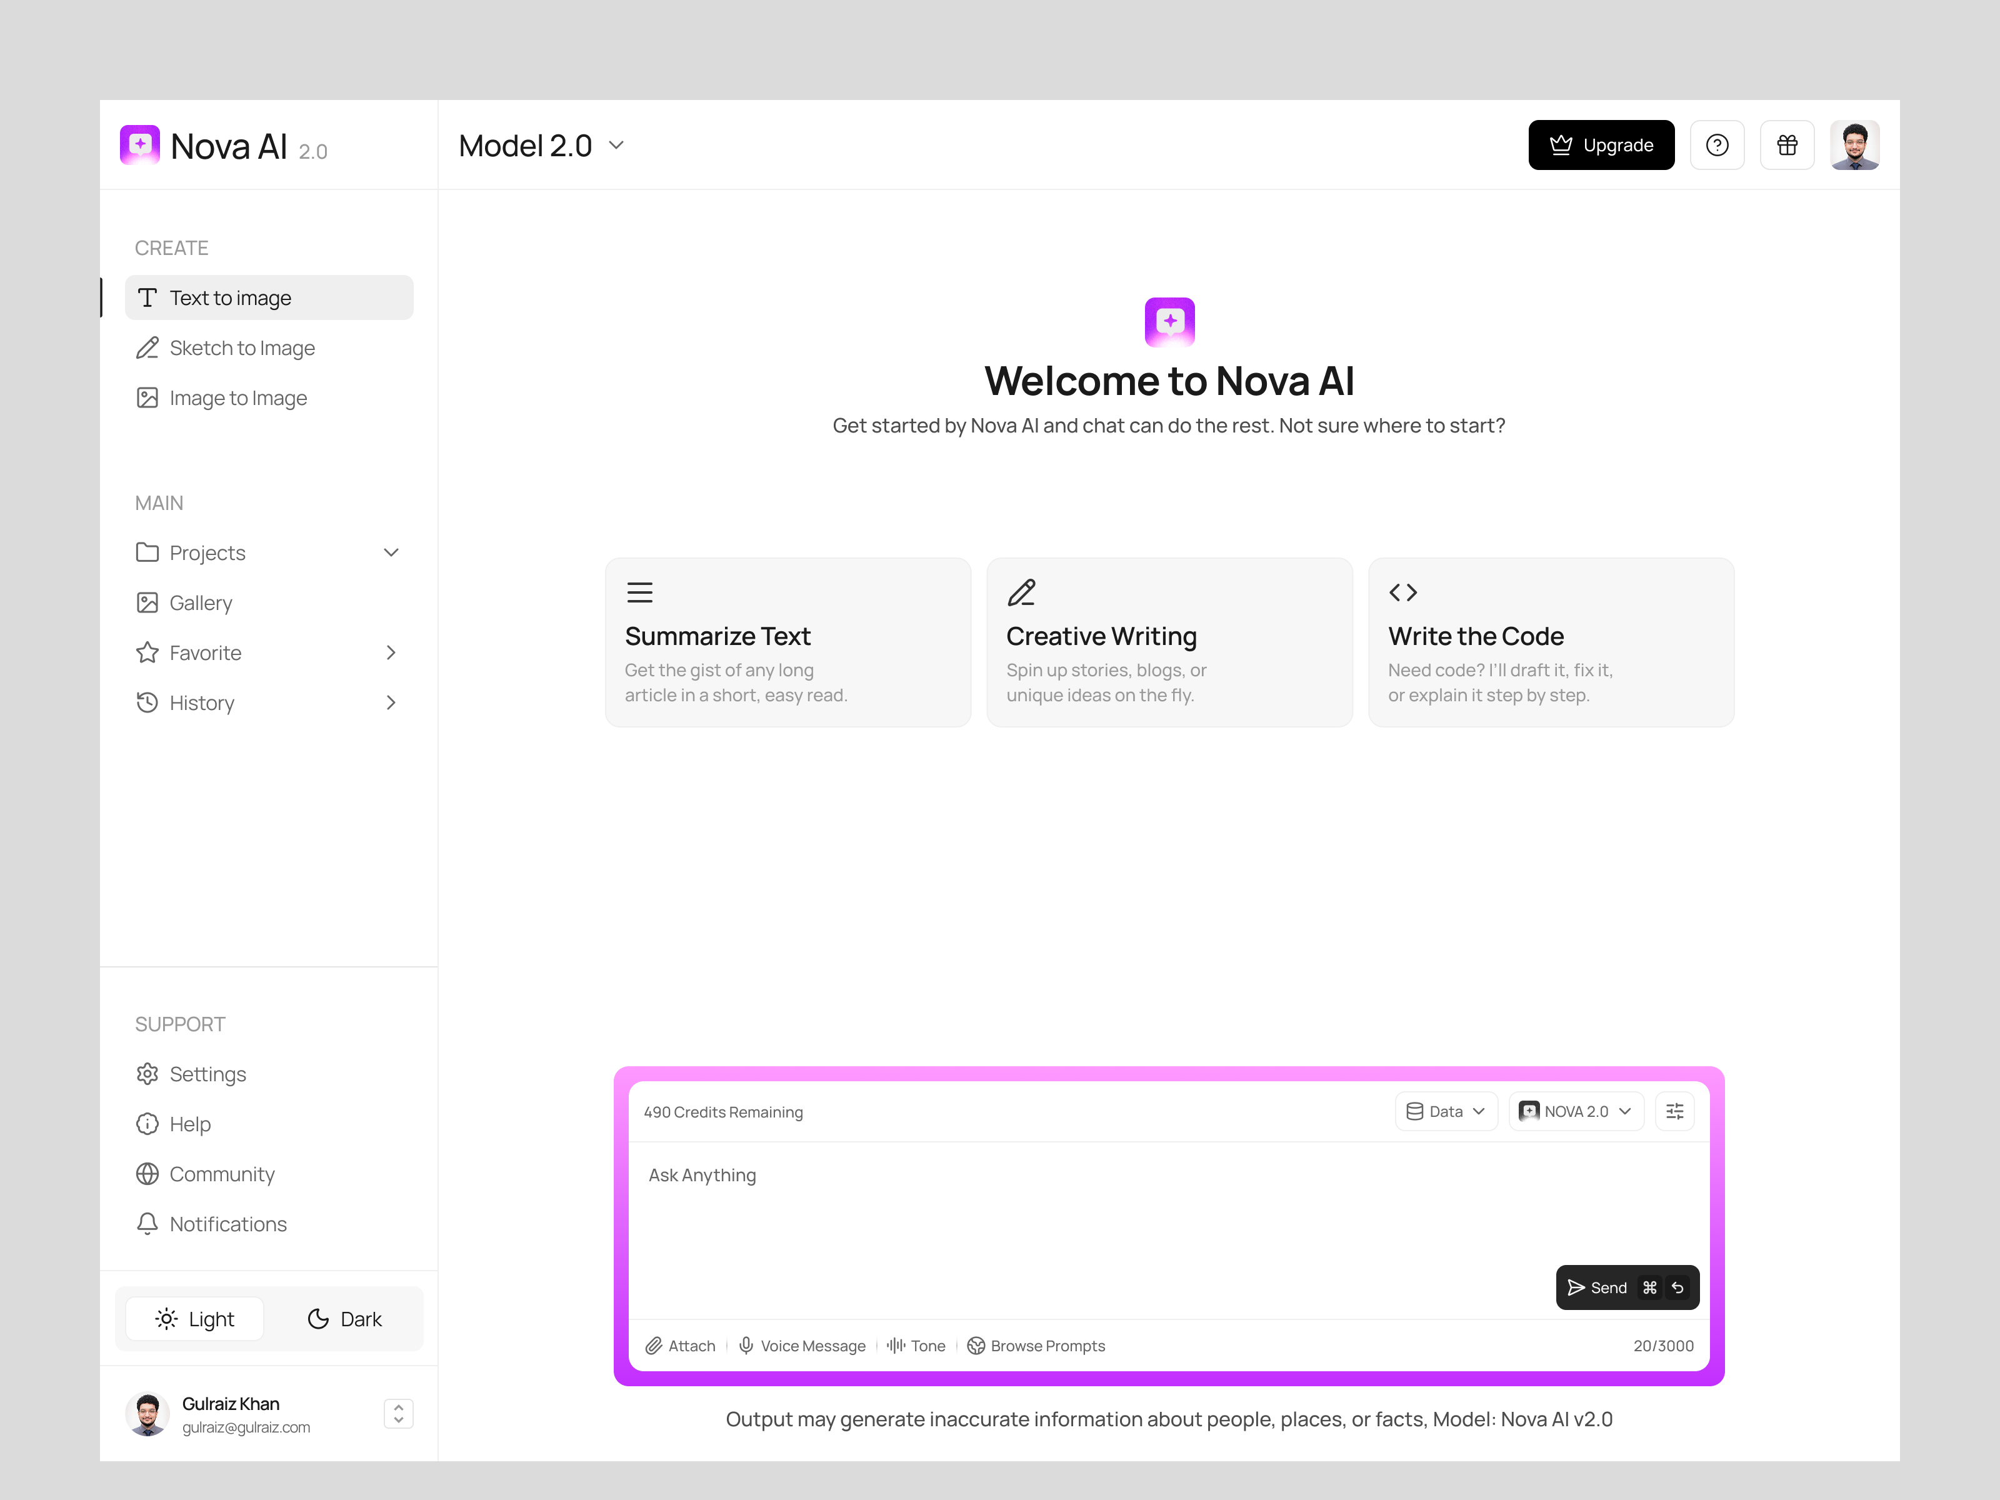2000x1500 pixels.
Task: Select the Text to image tool
Action: coord(229,297)
